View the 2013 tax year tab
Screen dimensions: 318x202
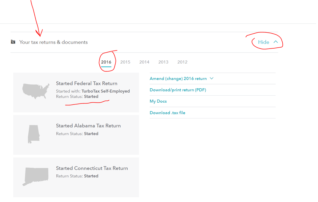163,62
